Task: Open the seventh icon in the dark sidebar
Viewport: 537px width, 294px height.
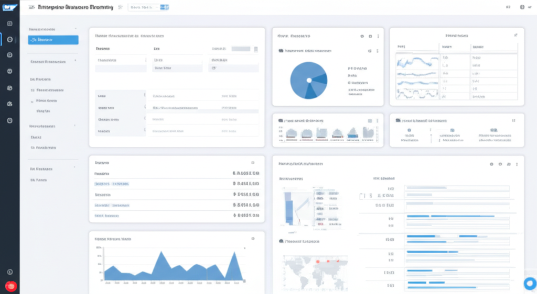Action: (9, 120)
